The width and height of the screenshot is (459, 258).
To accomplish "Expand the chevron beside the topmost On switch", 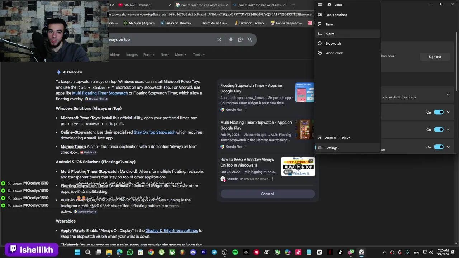I will 448,112.
